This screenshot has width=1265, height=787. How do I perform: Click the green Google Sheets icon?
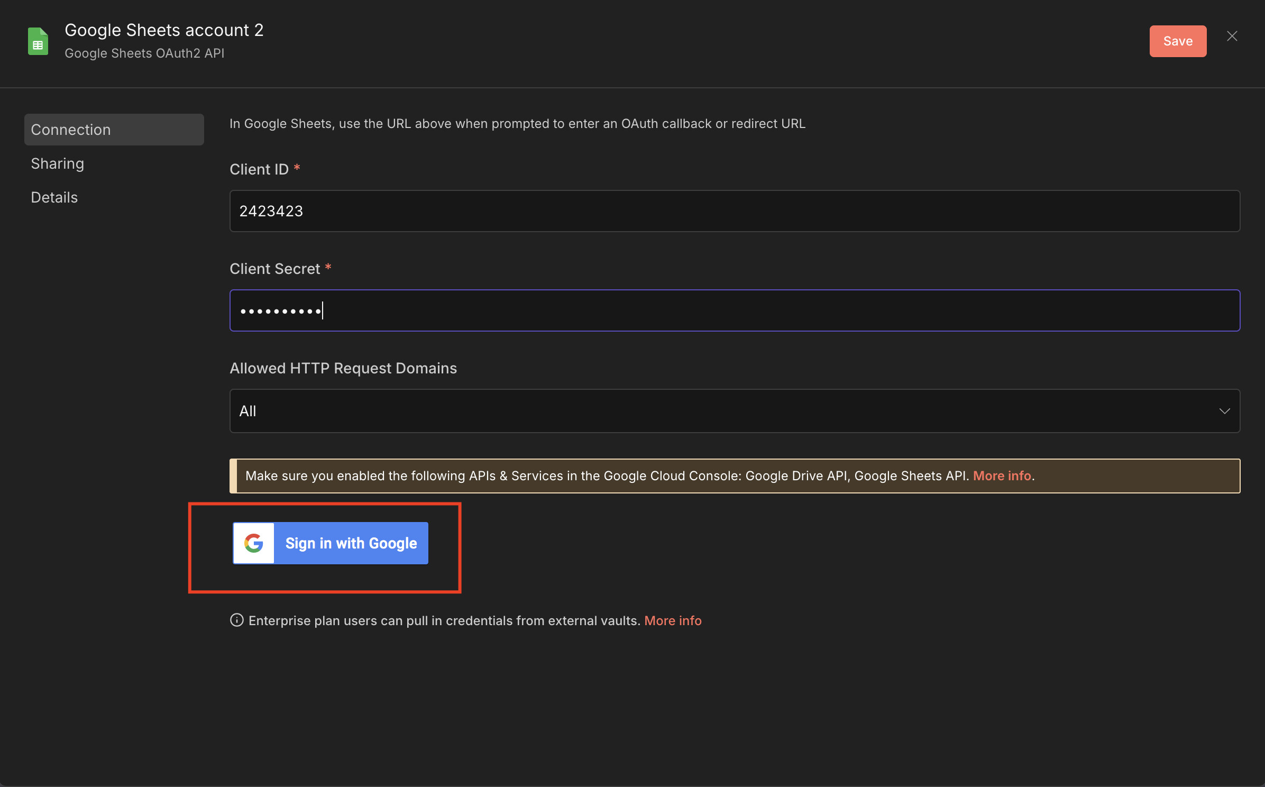pyautogui.click(x=38, y=41)
